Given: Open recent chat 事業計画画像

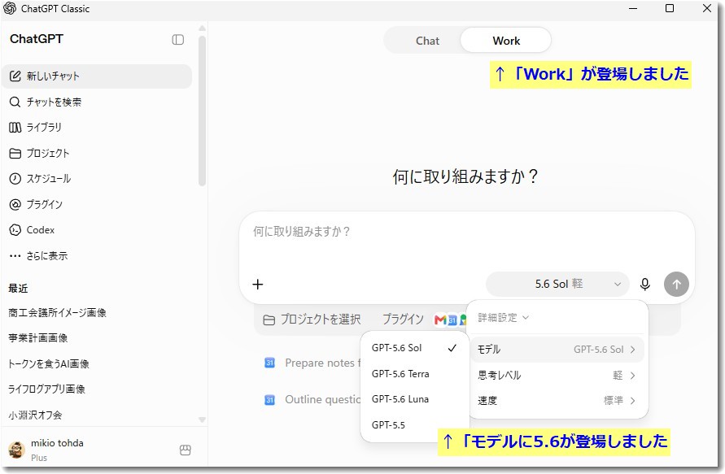Looking at the screenshot, I should (38, 338).
